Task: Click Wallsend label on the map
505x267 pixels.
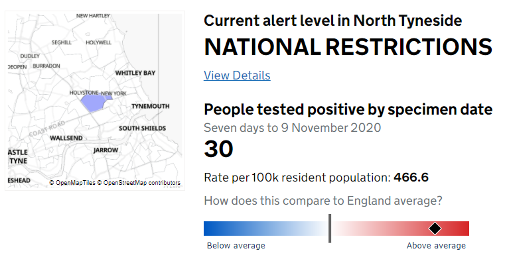Action: [66, 138]
